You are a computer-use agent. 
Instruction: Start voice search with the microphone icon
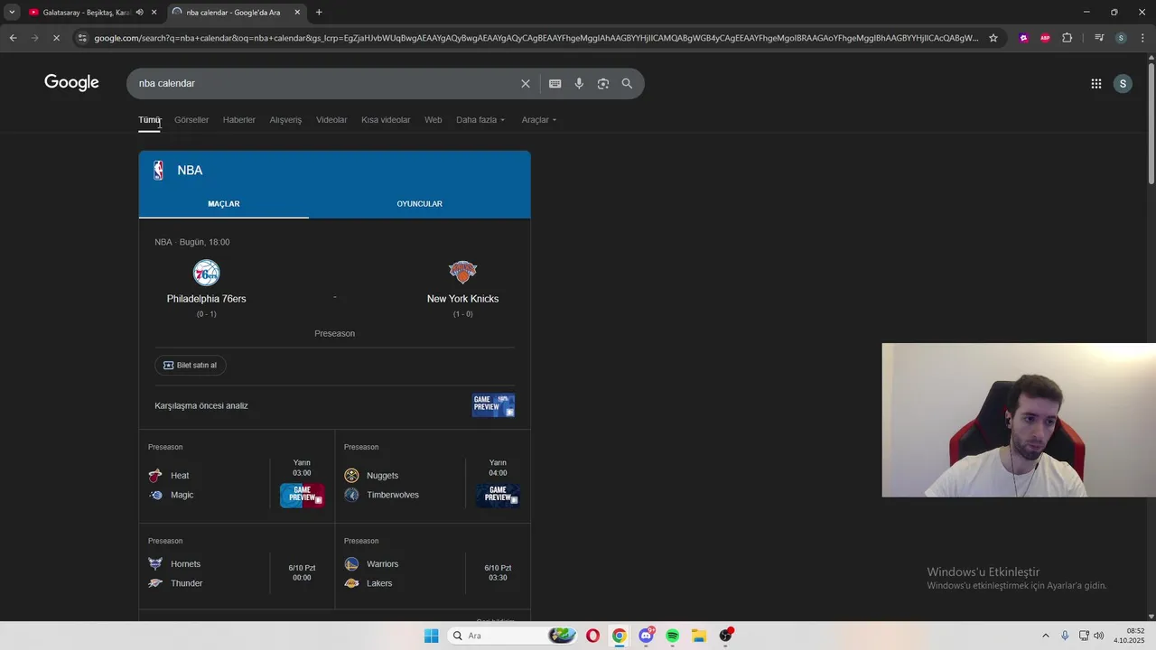(x=579, y=83)
